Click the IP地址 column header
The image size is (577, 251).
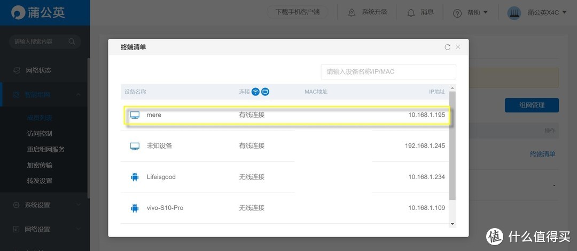pyautogui.click(x=437, y=92)
